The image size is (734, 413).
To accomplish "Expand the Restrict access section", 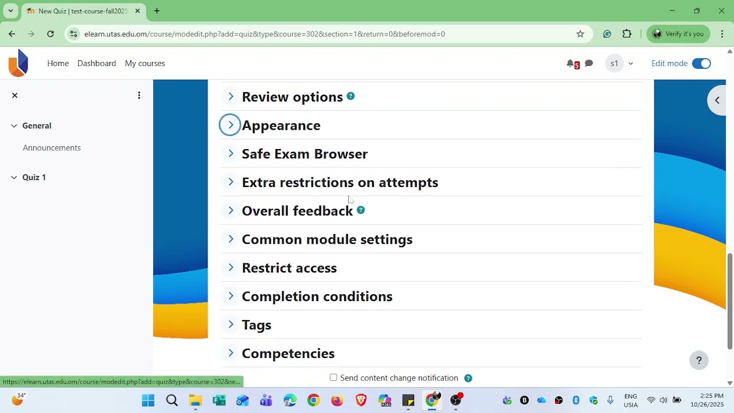I will pos(231,267).
